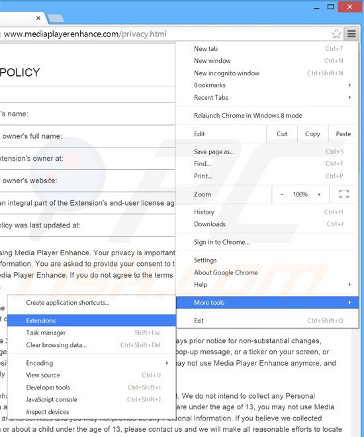The width and height of the screenshot is (364, 437).
Task: Choose Exit from the Chrome menu
Action: point(267,321)
